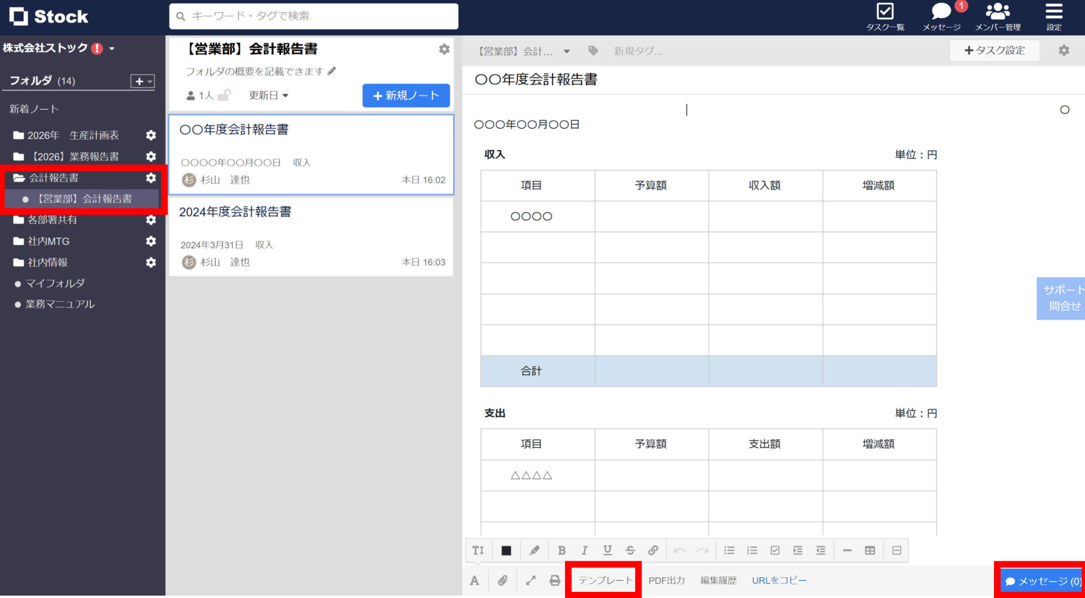Insert a table using the table icon
The image size is (1085, 598).
(x=870, y=550)
